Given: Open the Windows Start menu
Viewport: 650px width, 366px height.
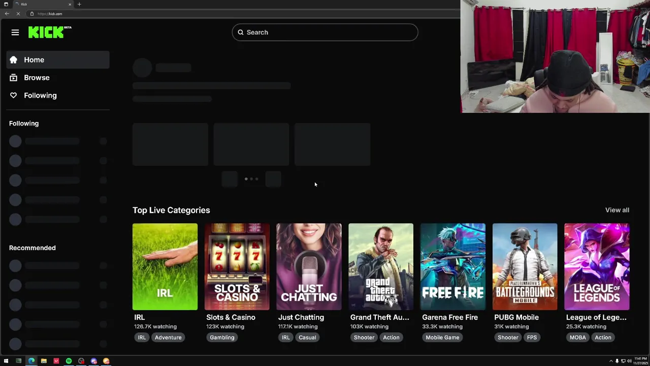Looking at the screenshot, I should (x=6, y=361).
